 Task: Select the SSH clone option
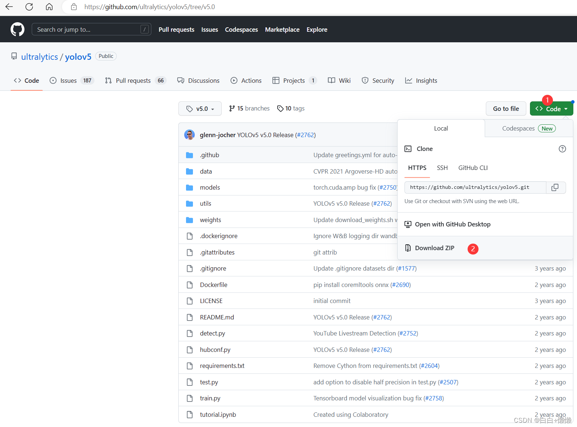pos(442,168)
